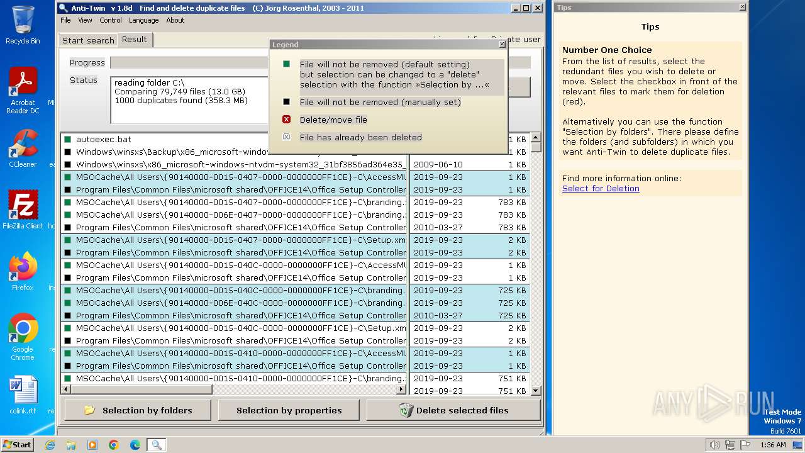Viewport: 805px width, 453px height.
Task: Click results list scroll up arrow
Action: (x=536, y=137)
